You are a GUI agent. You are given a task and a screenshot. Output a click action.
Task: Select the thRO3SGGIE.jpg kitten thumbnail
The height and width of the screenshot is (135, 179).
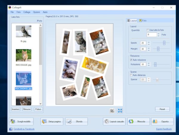[x=24, y=55]
